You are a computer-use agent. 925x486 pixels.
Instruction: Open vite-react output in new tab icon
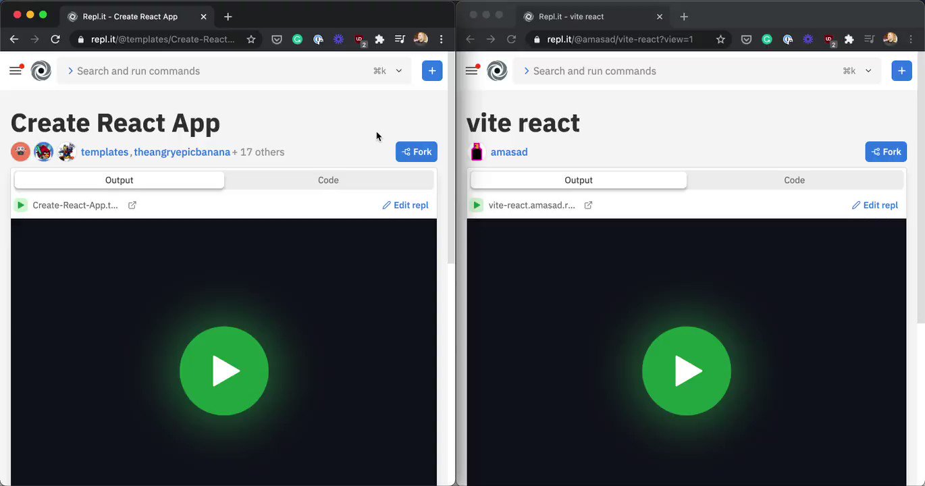[588, 205]
